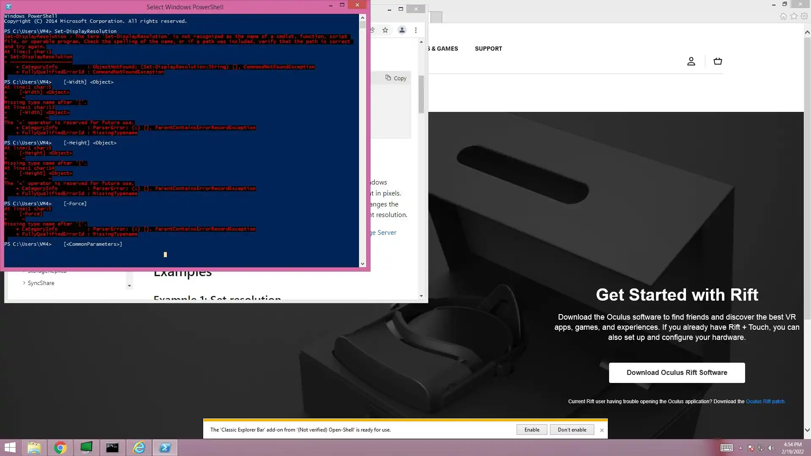The width and height of the screenshot is (811, 456).
Task: Open Chrome user profile avatar
Action: point(402,30)
